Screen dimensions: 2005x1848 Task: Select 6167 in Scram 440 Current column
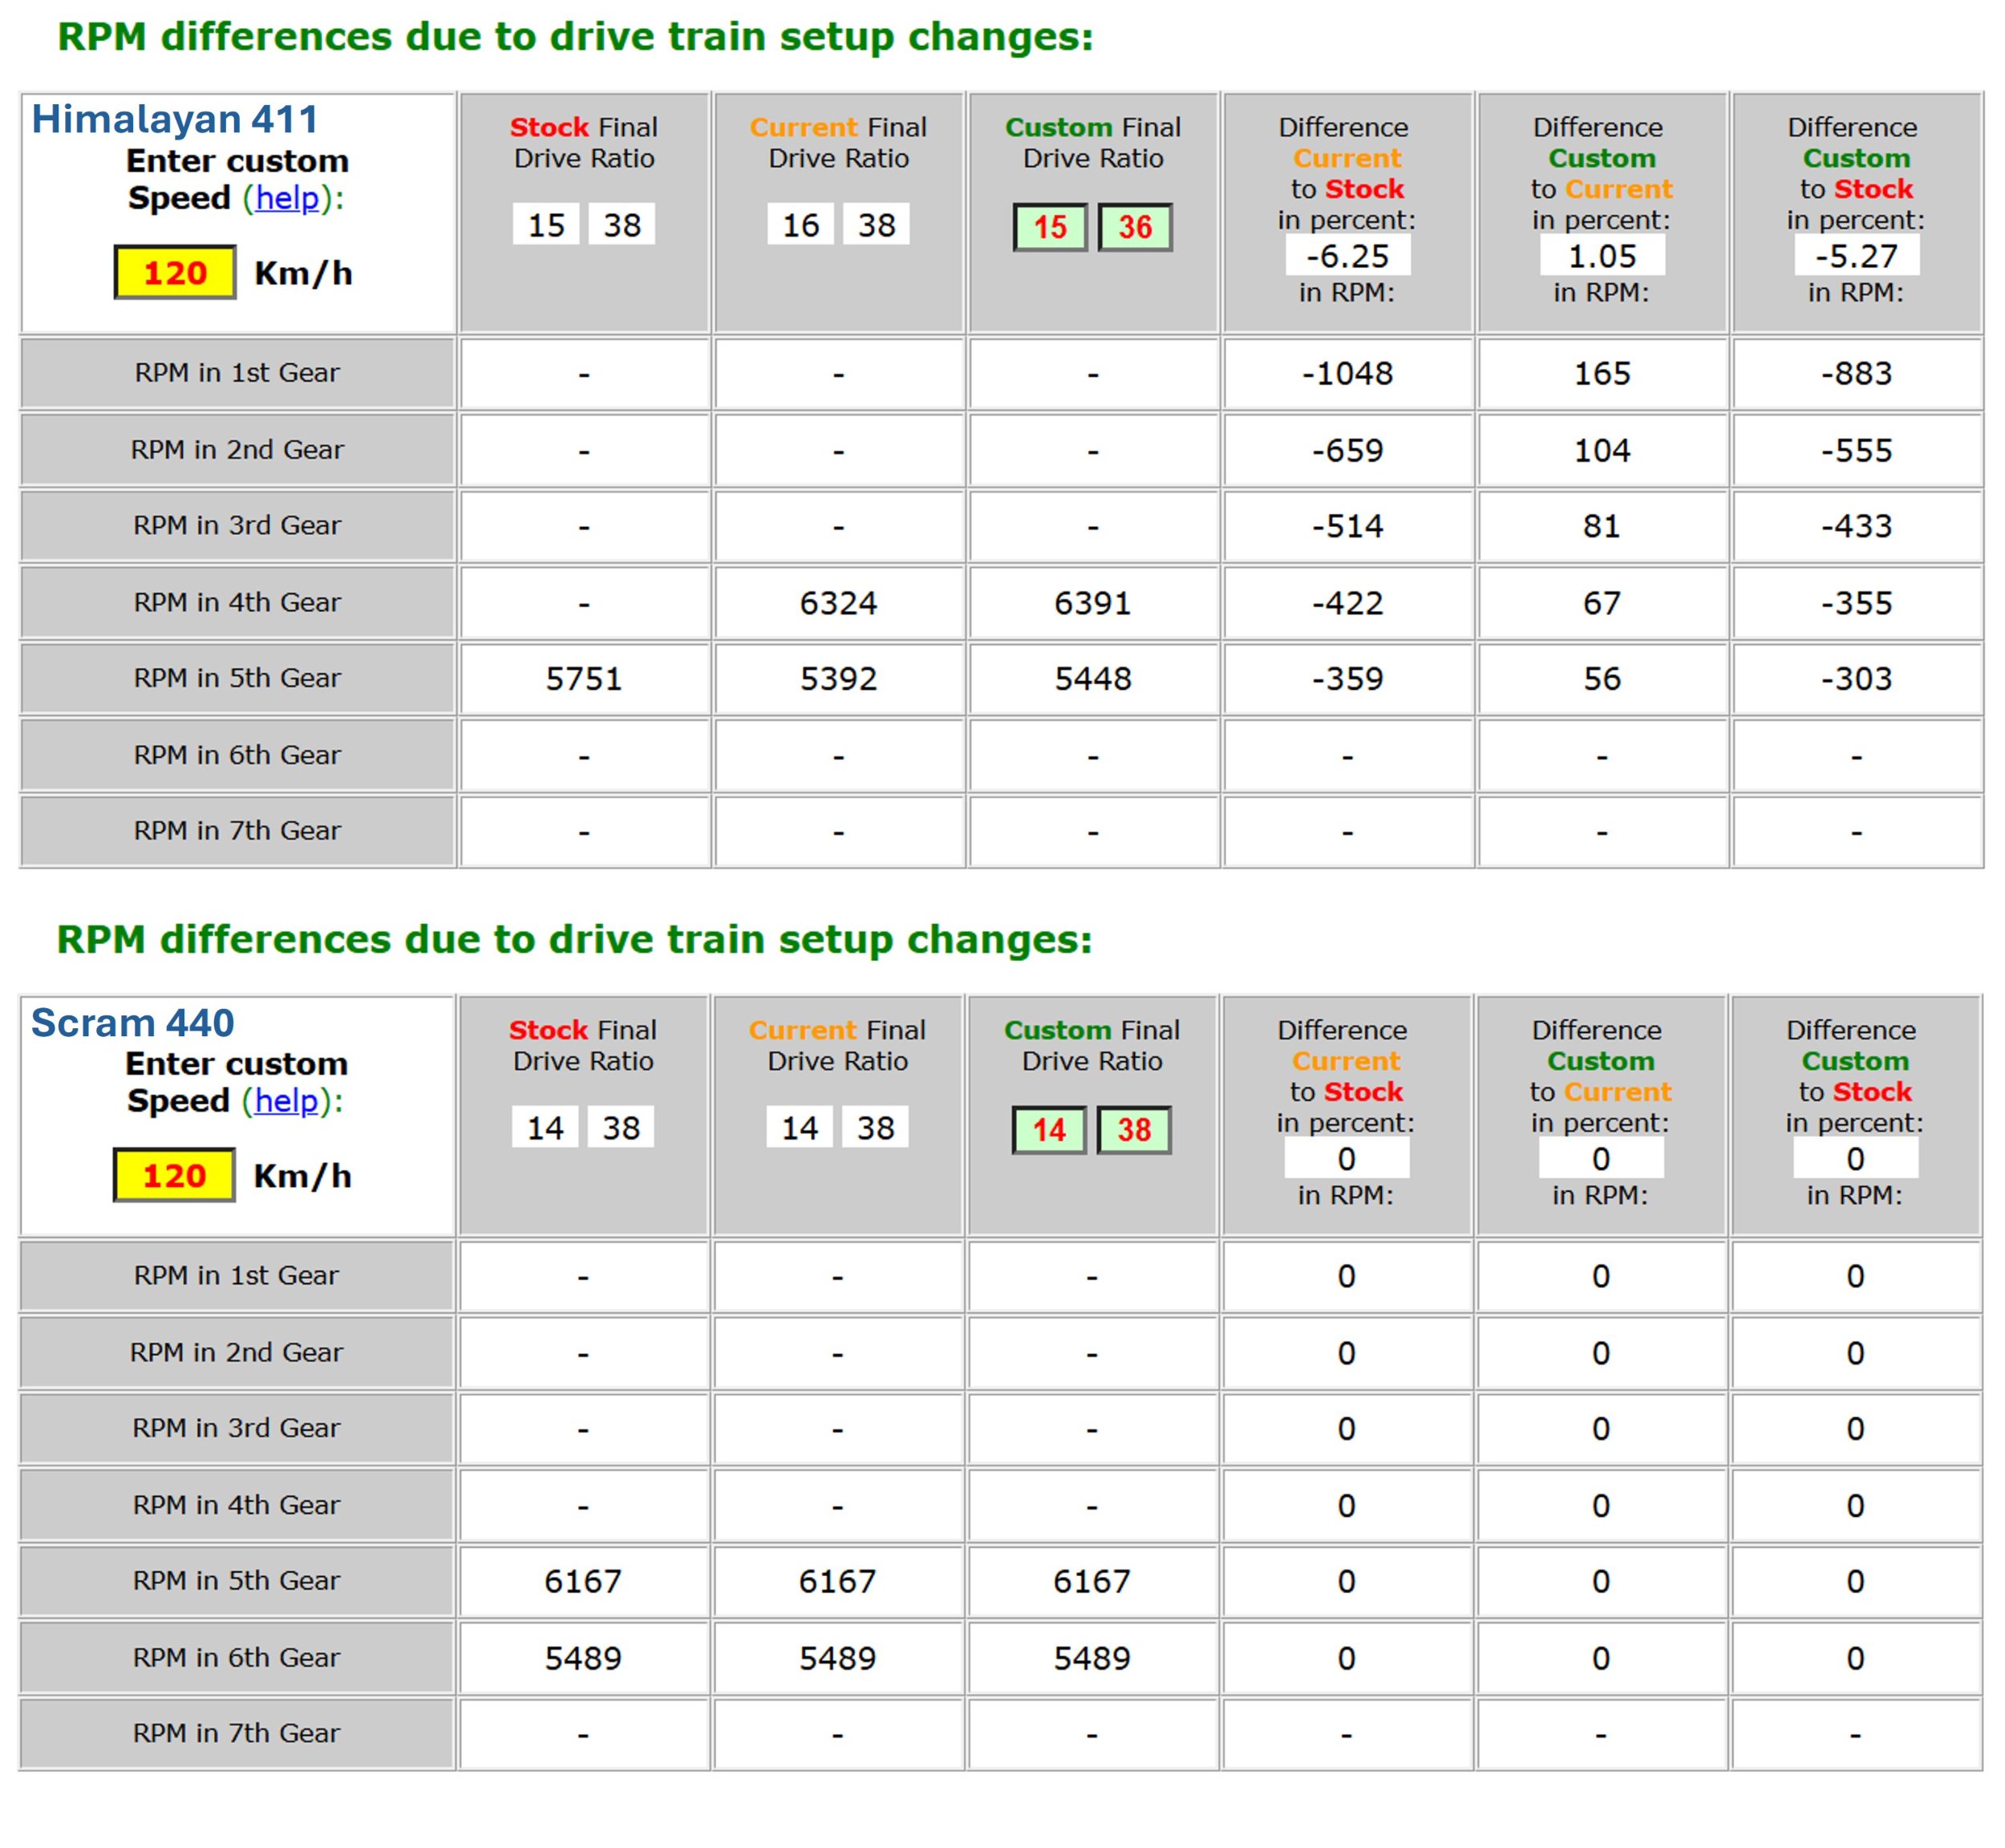(x=837, y=1582)
